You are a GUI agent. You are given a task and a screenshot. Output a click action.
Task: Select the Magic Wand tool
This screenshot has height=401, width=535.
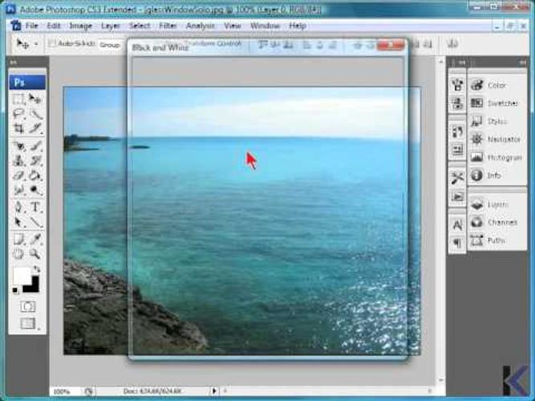34,114
